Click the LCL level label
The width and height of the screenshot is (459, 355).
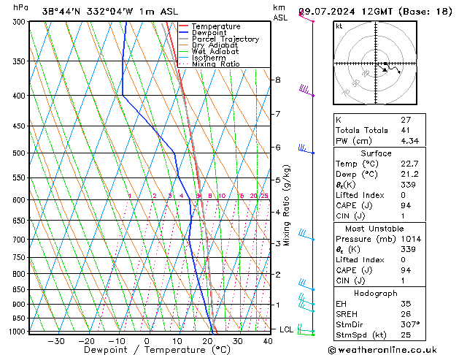[x=286, y=329]
